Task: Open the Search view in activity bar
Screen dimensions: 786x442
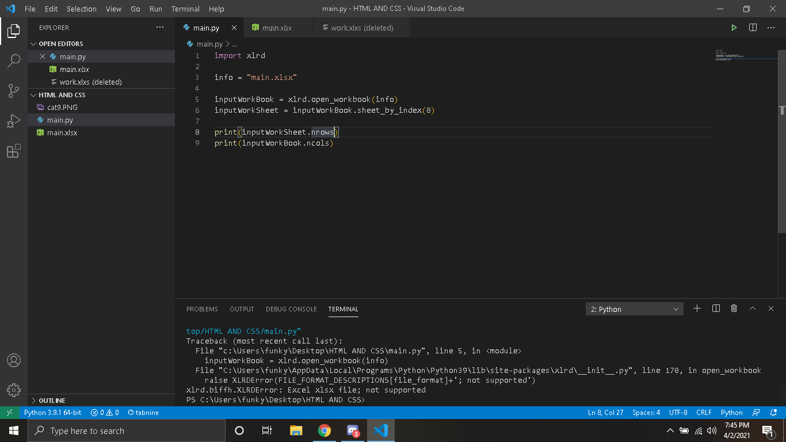Action: point(14,60)
